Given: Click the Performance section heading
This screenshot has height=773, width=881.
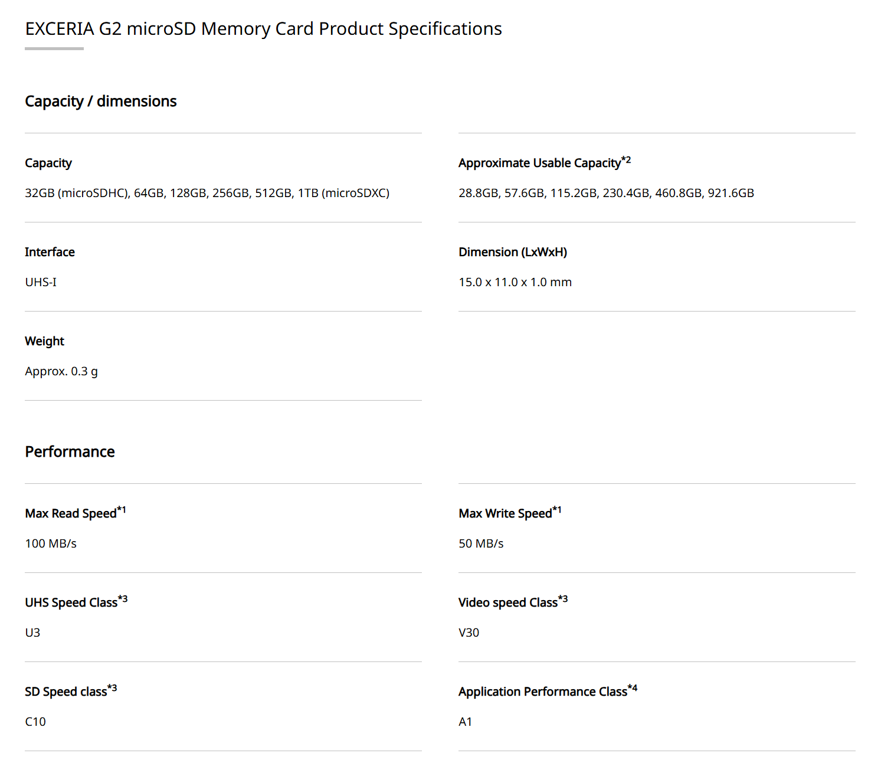Looking at the screenshot, I should (70, 452).
